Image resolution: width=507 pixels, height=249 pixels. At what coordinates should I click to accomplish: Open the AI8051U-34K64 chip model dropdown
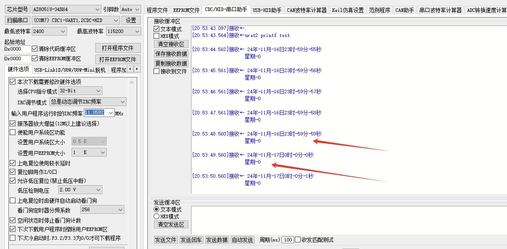pos(67,10)
